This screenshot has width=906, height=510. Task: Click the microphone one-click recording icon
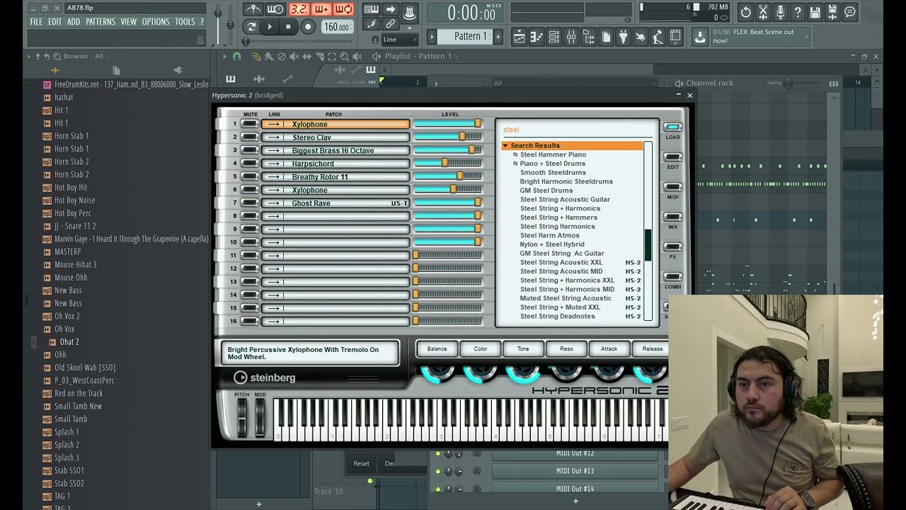click(780, 12)
